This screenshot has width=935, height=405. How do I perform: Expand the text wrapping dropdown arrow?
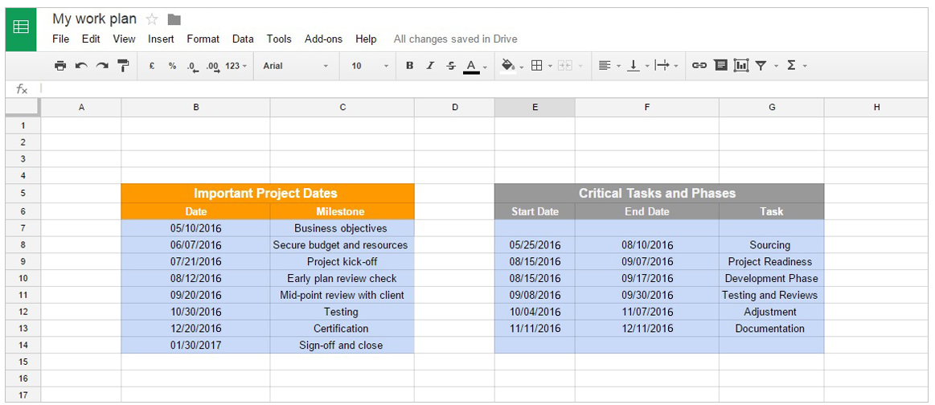[675, 67]
